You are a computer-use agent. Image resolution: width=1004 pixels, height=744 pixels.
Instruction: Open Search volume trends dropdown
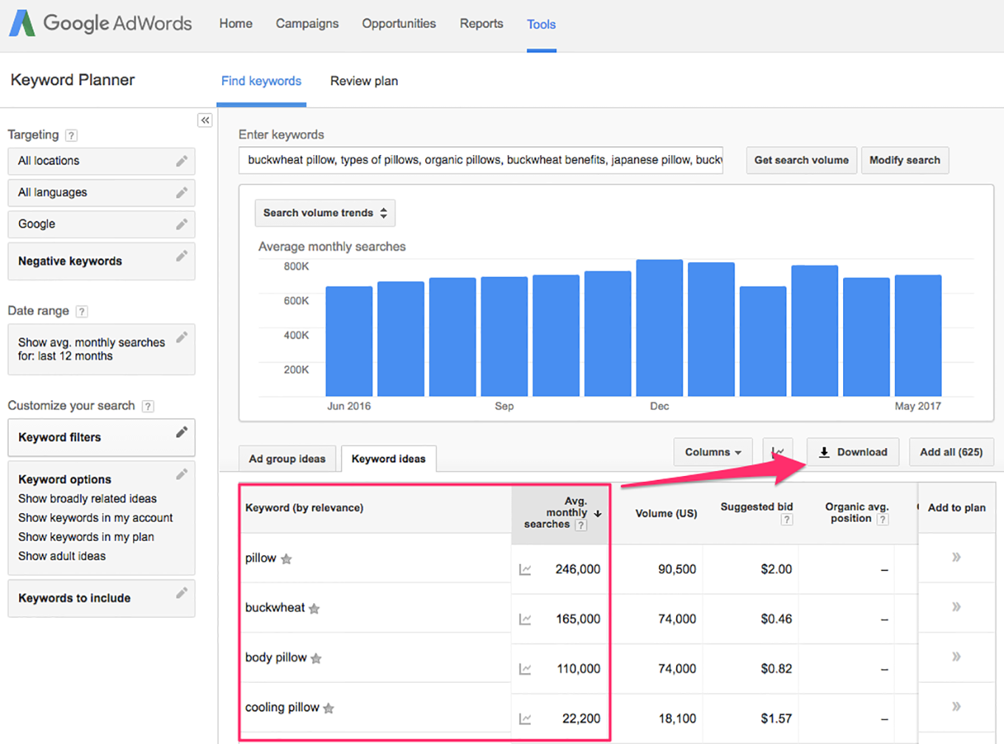coord(325,213)
